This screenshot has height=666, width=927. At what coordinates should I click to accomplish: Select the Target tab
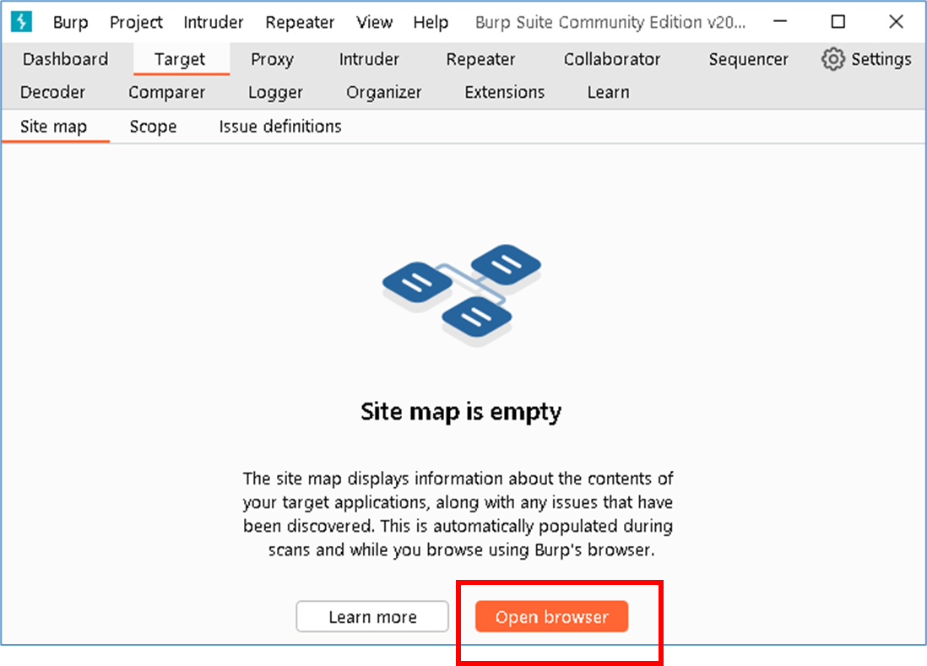click(x=180, y=59)
